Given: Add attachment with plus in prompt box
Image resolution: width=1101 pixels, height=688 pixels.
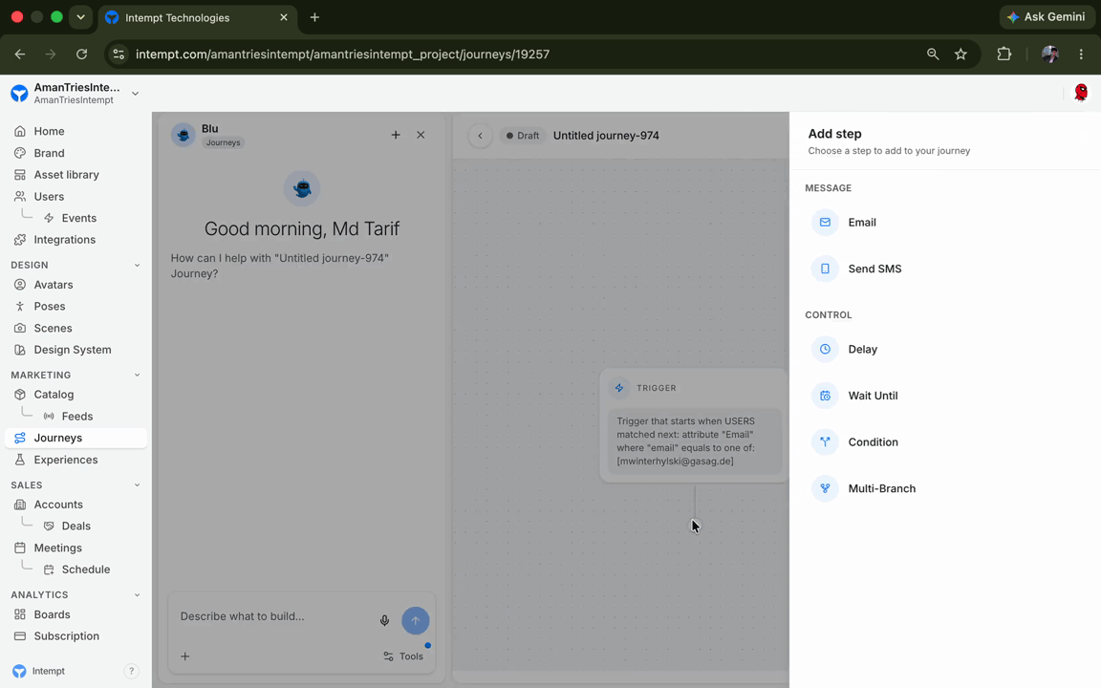Looking at the screenshot, I should point(185,656).
